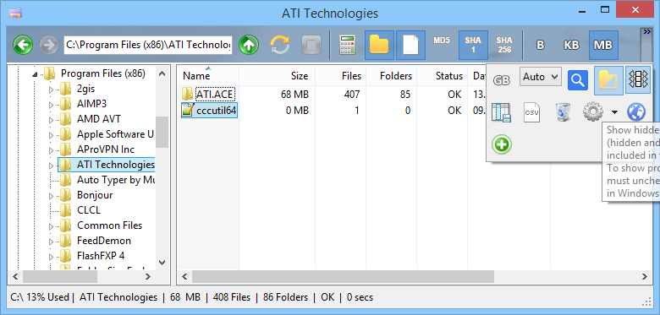Expand the Bonjour tree node
The image size is (660, 315).
click(x=52, y=196)
